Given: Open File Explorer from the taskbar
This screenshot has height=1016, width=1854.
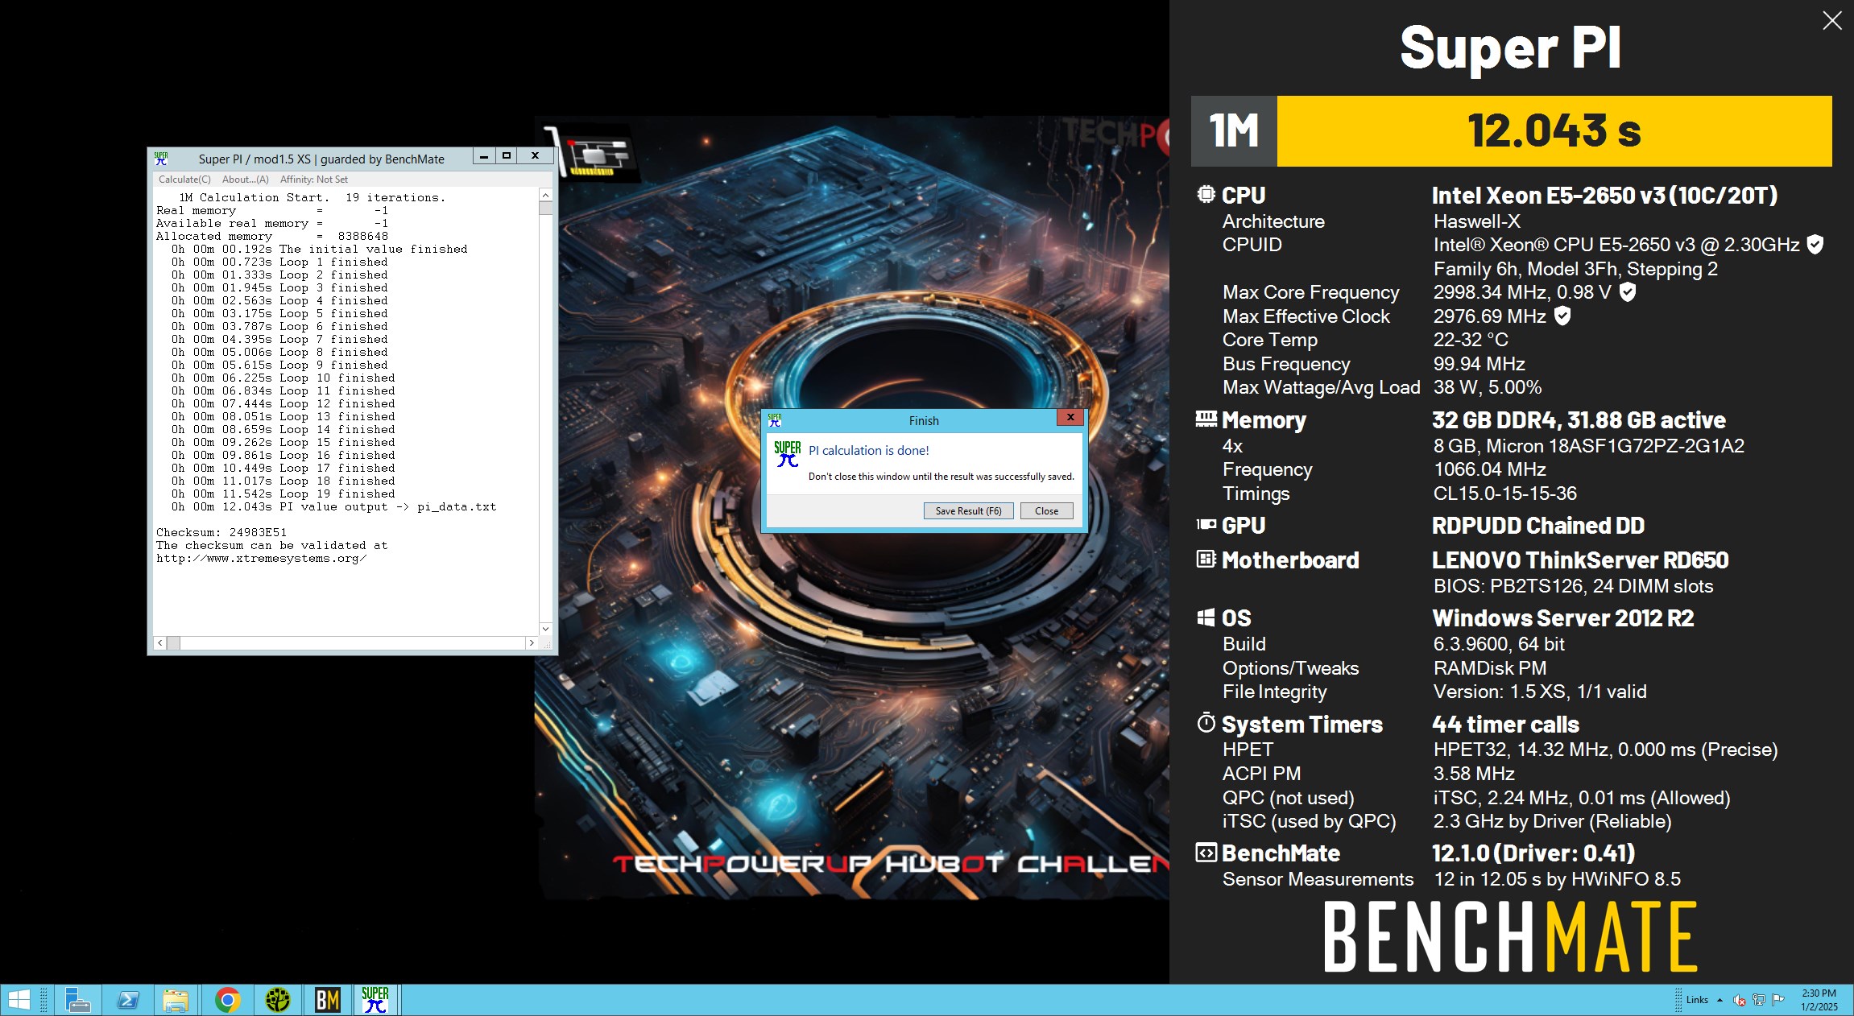Looking at the screenshot, I should 176,1000.
